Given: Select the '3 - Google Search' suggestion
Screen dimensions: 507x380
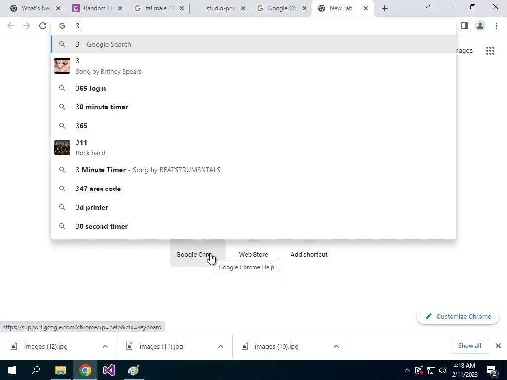Looking at the screenshot, I should pyautogui.click(x=253, y=44).
